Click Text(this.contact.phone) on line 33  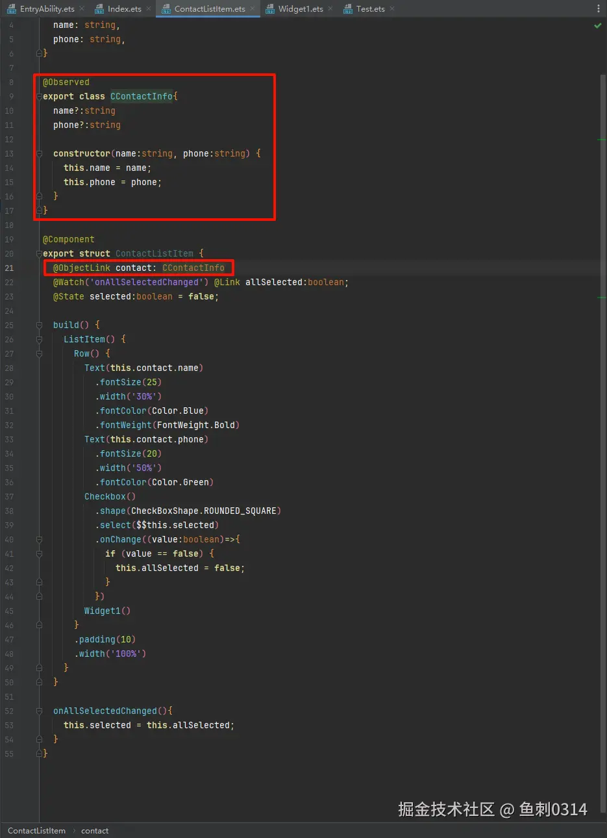(147, 439)
